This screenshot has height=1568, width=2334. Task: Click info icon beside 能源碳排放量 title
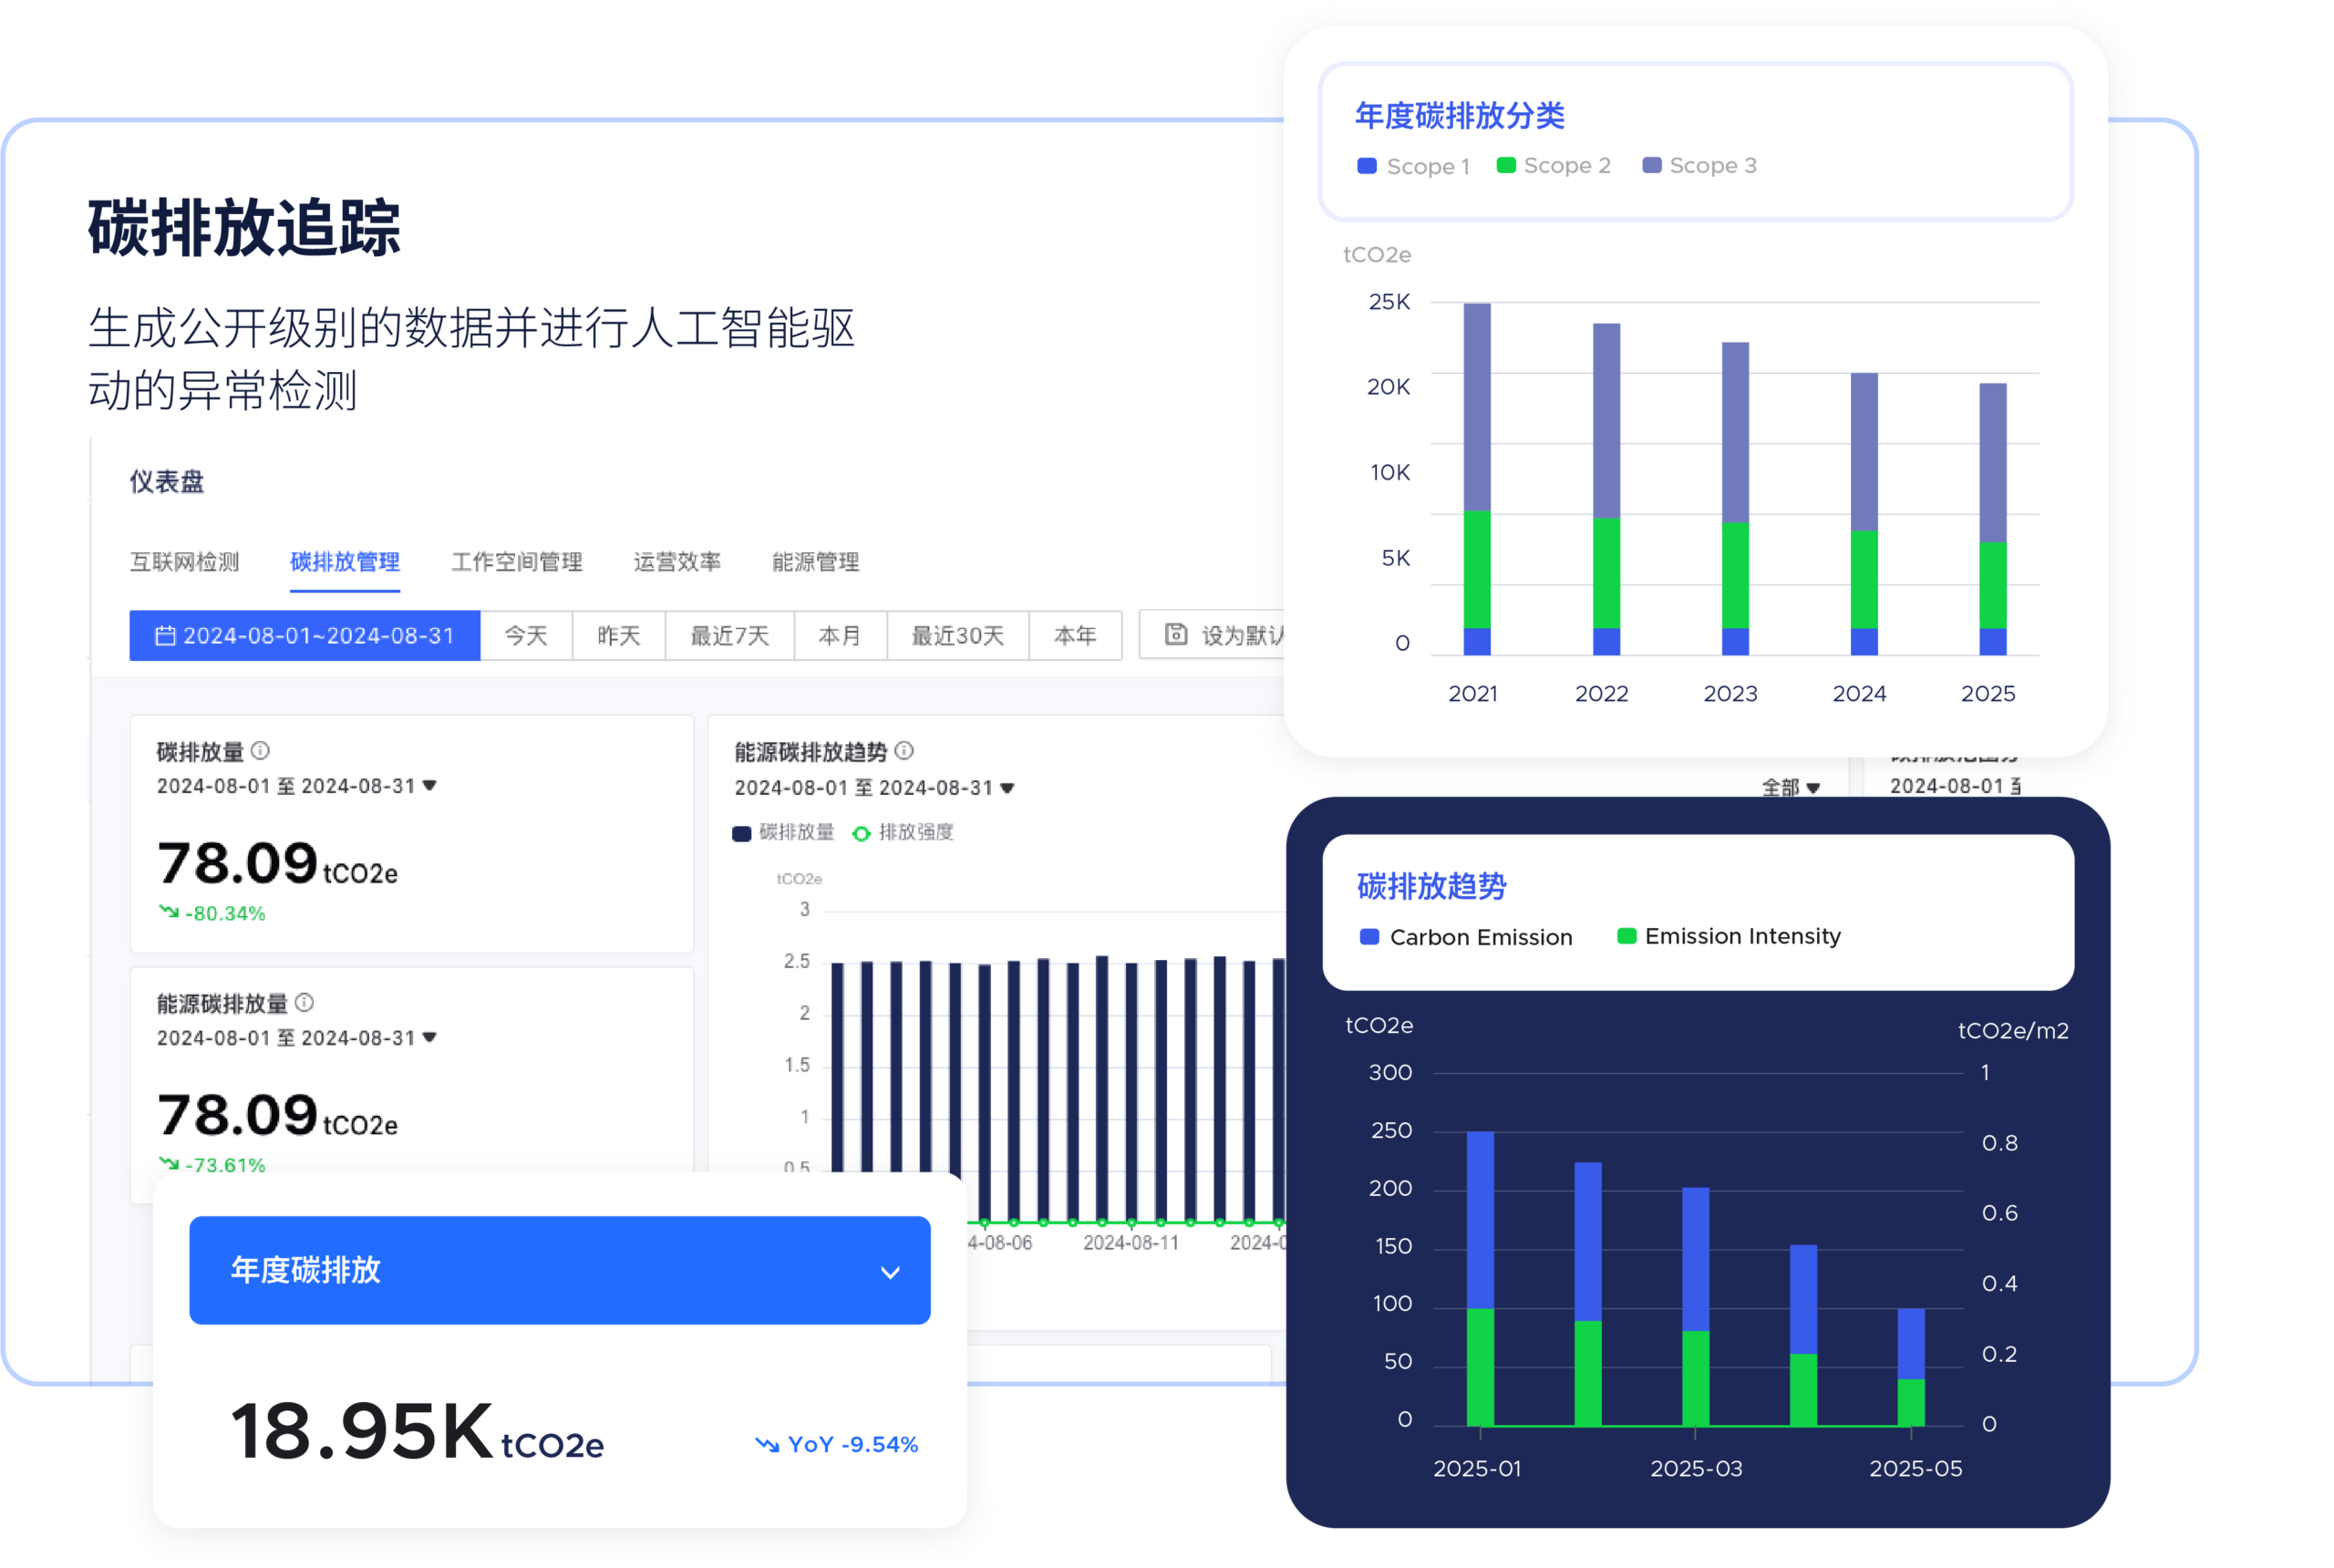pyautogui.click(x=305, y=1002)
